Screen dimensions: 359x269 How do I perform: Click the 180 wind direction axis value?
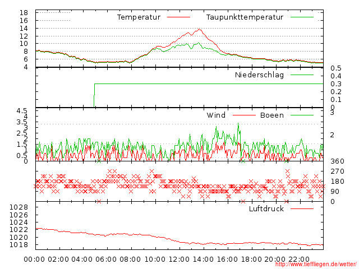[337, 182]
